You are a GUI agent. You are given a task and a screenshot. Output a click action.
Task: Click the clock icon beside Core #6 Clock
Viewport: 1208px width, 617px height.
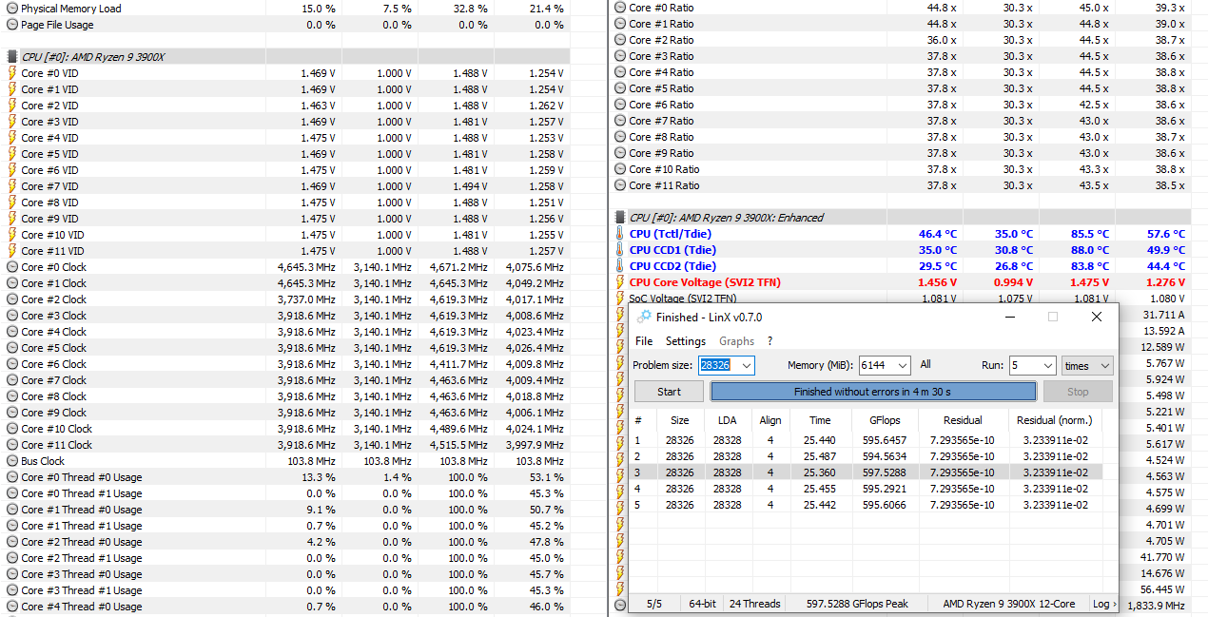11,364
